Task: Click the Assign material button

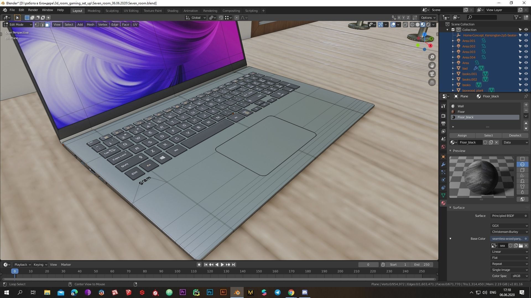Action: pyautogui.click(x=462, y=135)
